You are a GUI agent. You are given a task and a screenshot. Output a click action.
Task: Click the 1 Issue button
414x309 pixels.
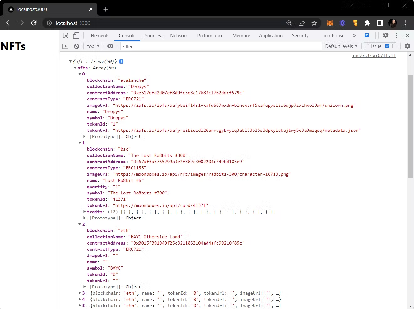point(380,46)
